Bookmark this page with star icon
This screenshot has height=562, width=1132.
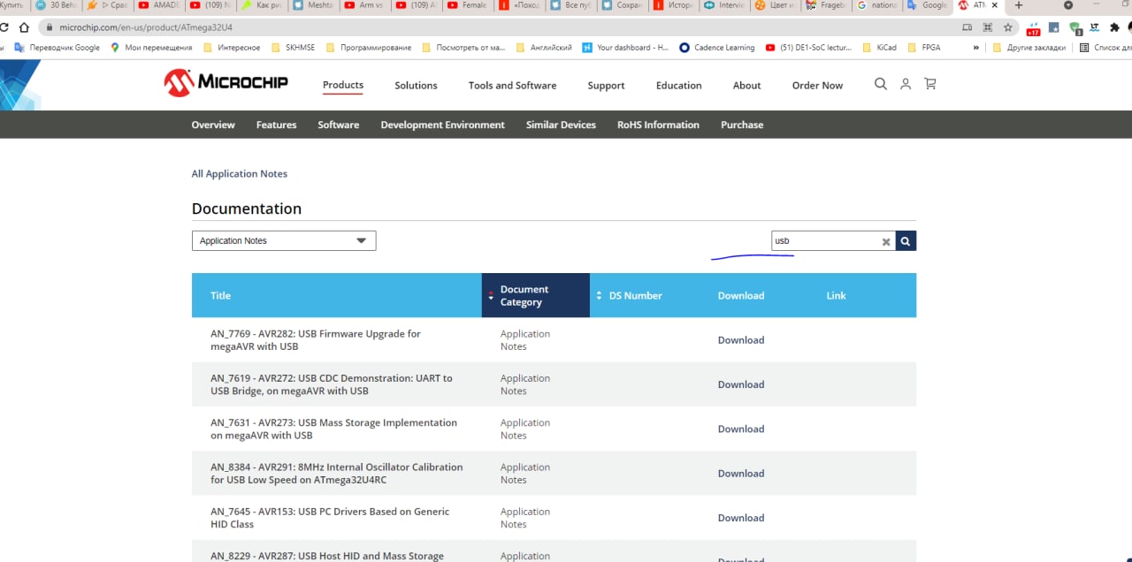(x=1007, y=27)
